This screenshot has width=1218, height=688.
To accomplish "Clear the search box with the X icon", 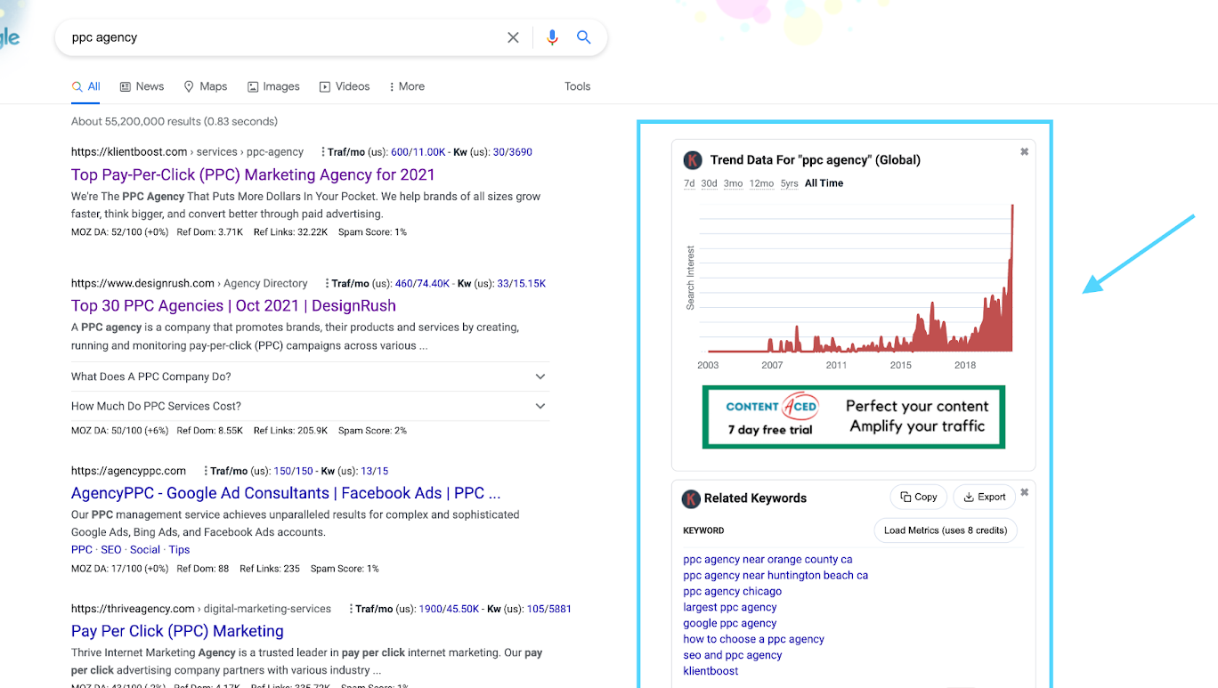I will (x=513, y=37).
